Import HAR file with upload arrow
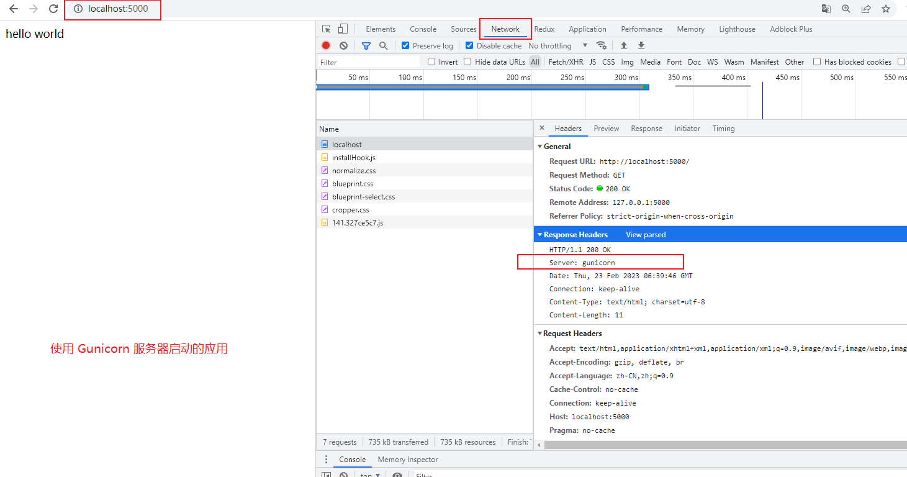 [x=624, y=45]
